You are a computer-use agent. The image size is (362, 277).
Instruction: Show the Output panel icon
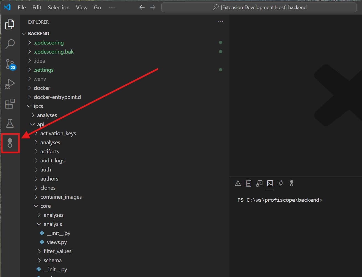(248, 183)
